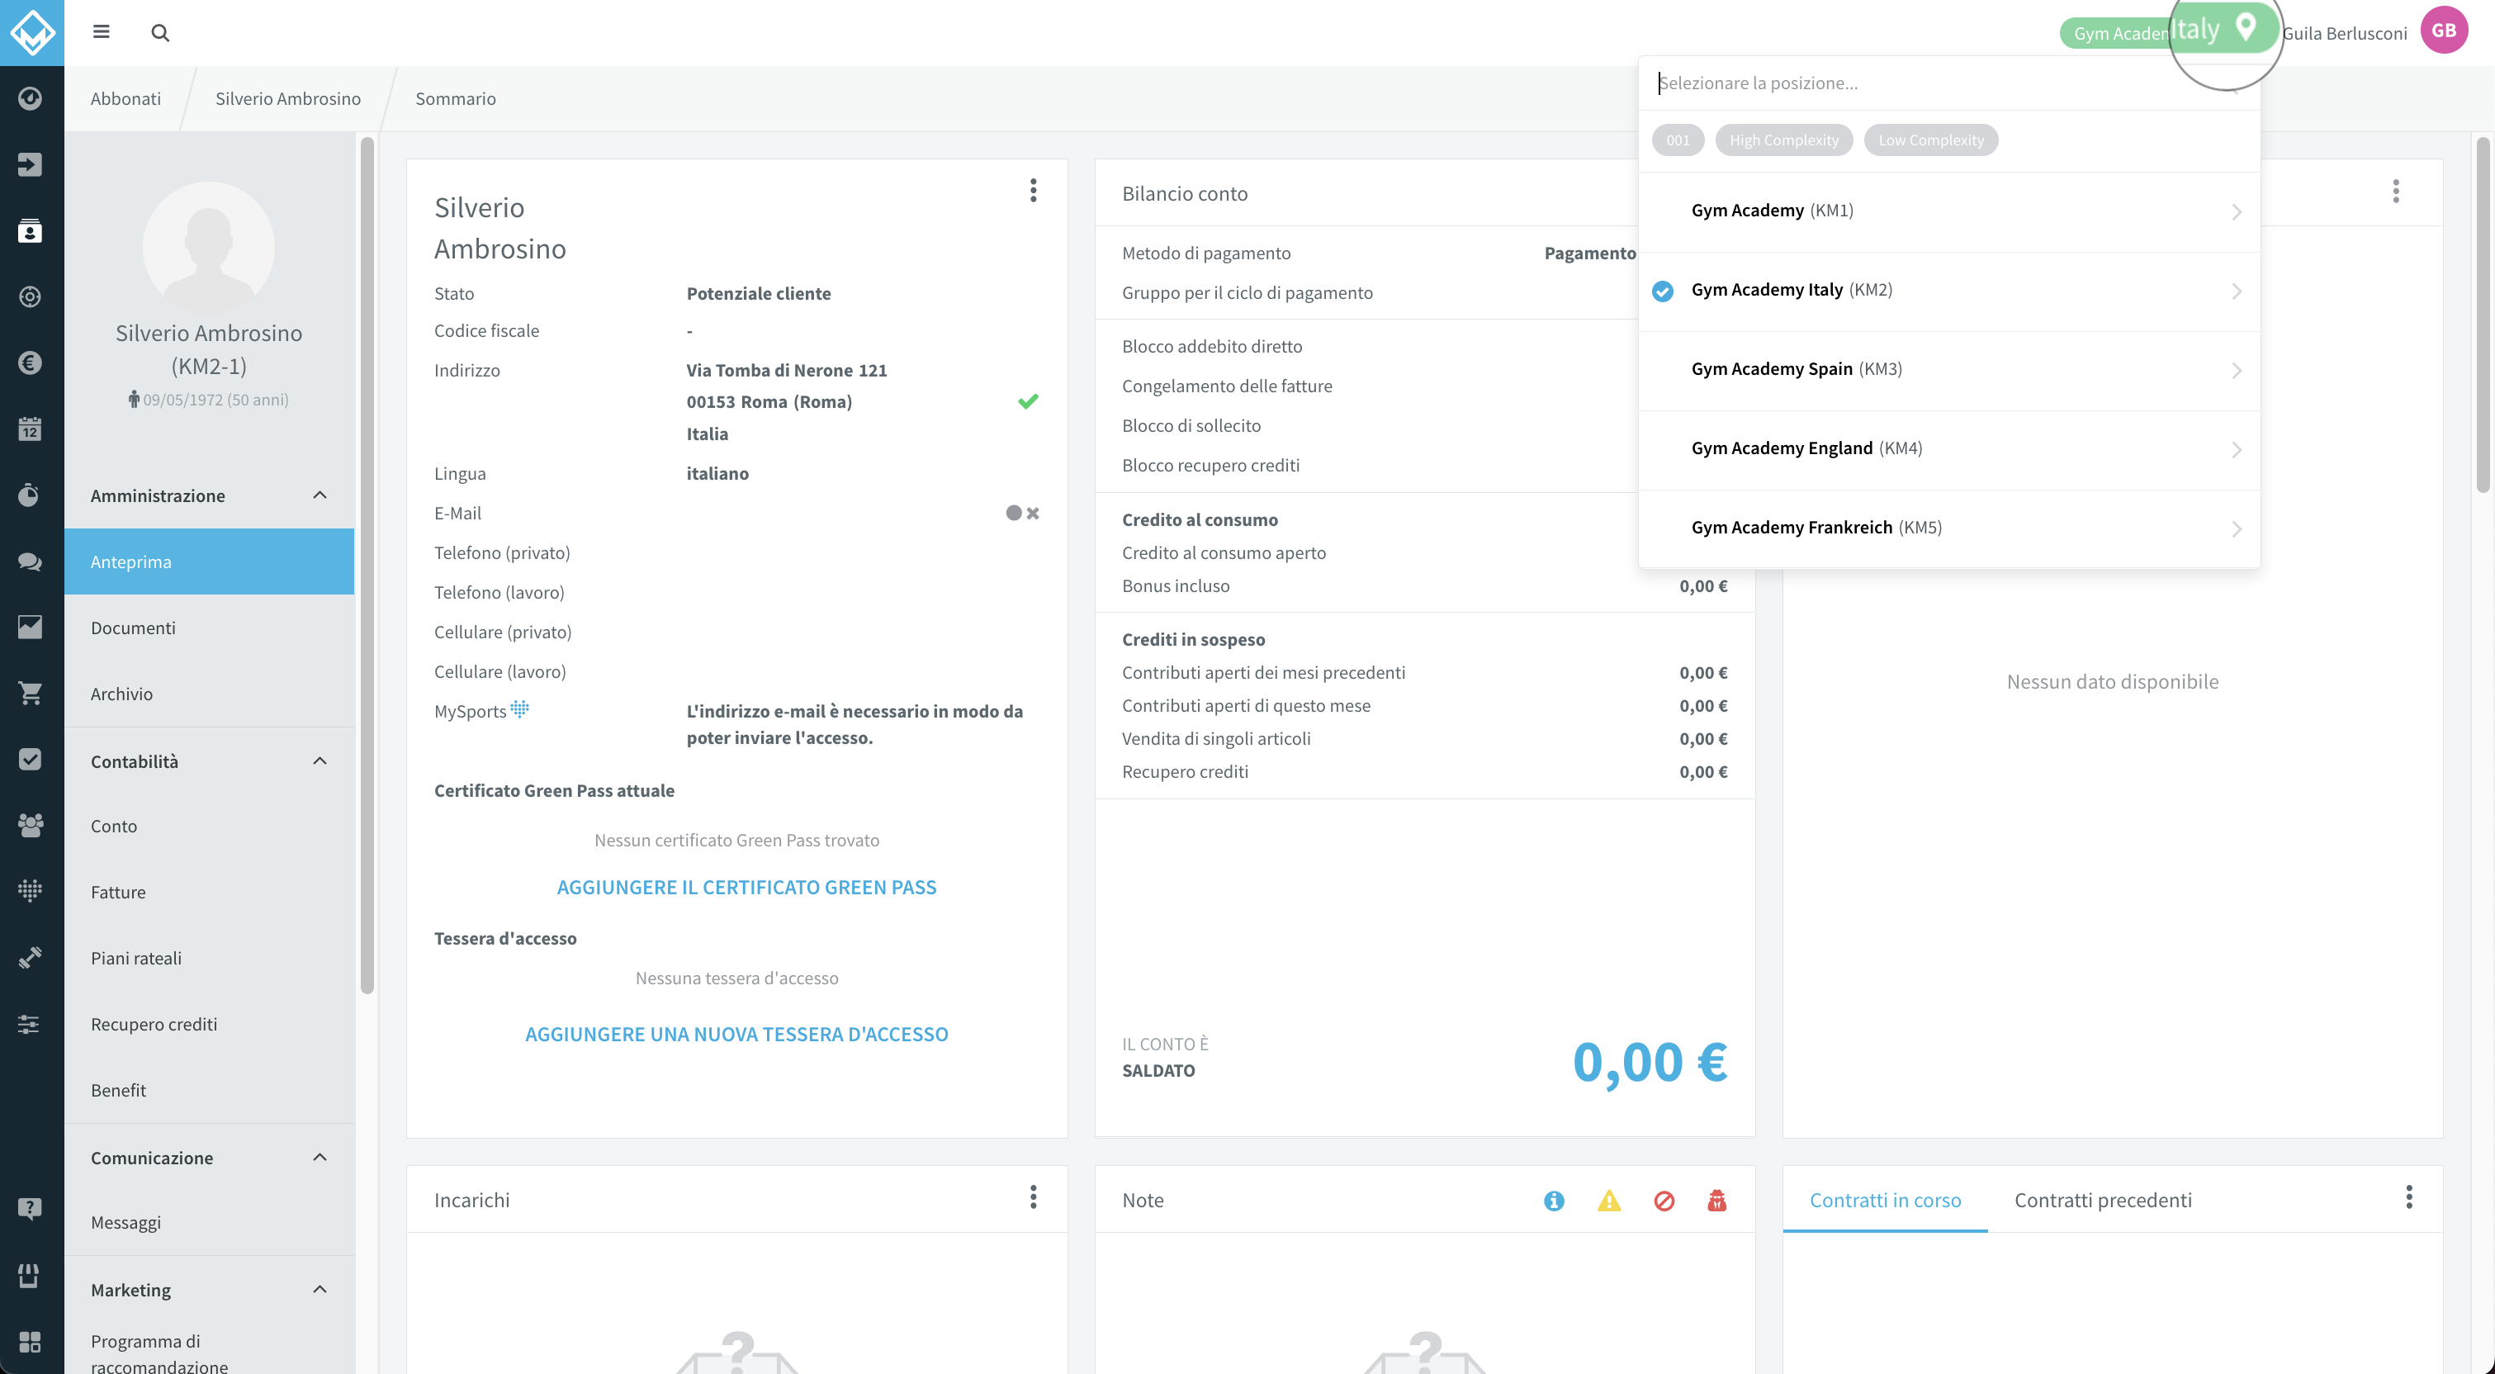Open the shopping cart sidebar icon
The height and width of the screenshot is (1374, 2495).
[x=30, y=693]
